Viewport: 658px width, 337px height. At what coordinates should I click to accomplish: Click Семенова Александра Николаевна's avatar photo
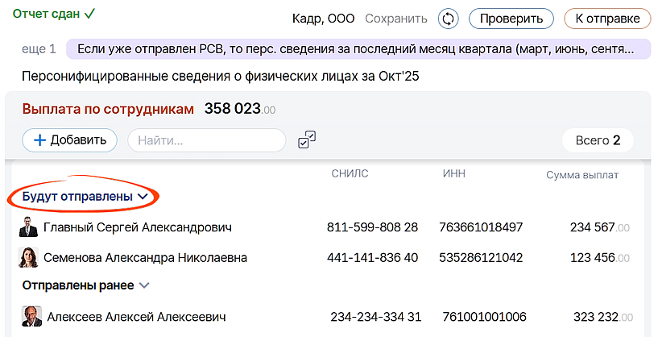(28, 258)
